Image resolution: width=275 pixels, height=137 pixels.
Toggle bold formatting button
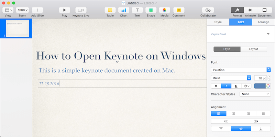click(216, 86)
